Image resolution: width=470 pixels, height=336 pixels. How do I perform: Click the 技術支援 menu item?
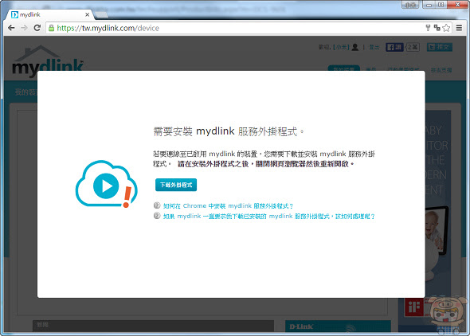point(441,69)
